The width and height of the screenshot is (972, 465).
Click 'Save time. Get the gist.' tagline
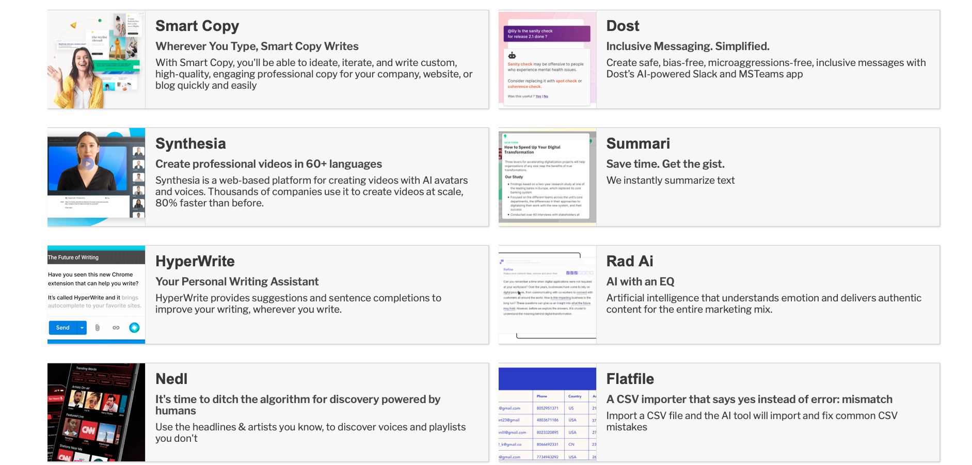[665, 164]
